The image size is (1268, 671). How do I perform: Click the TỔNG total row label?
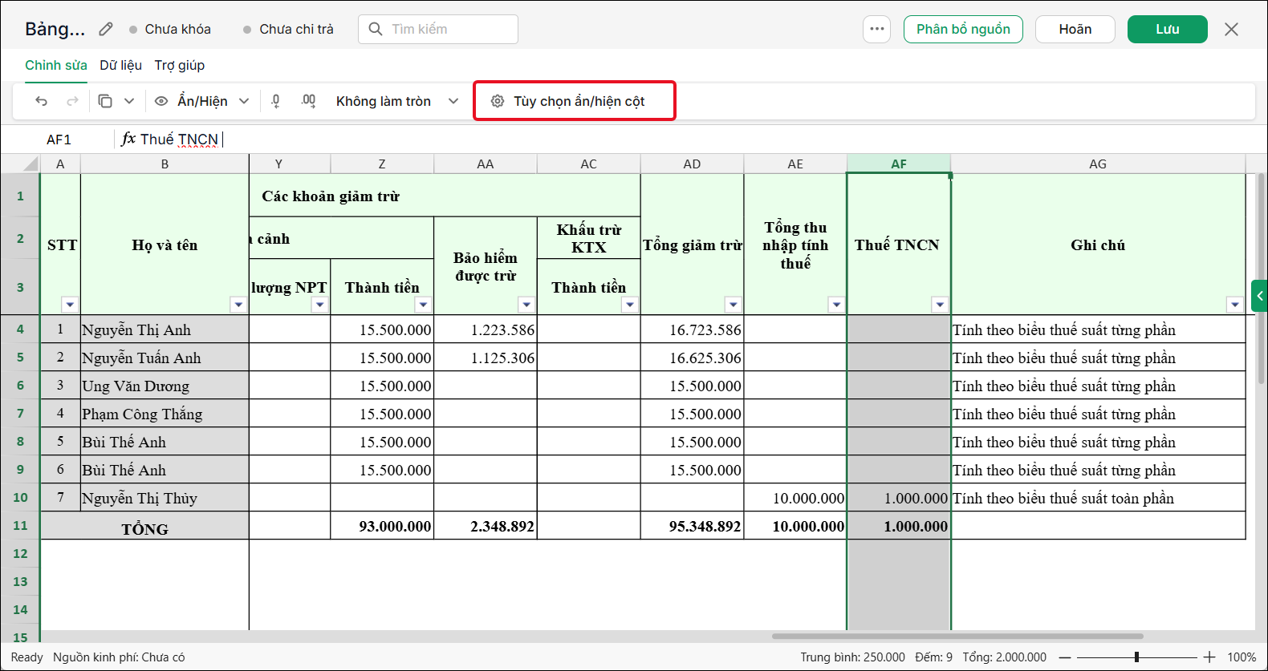[144, 526]
